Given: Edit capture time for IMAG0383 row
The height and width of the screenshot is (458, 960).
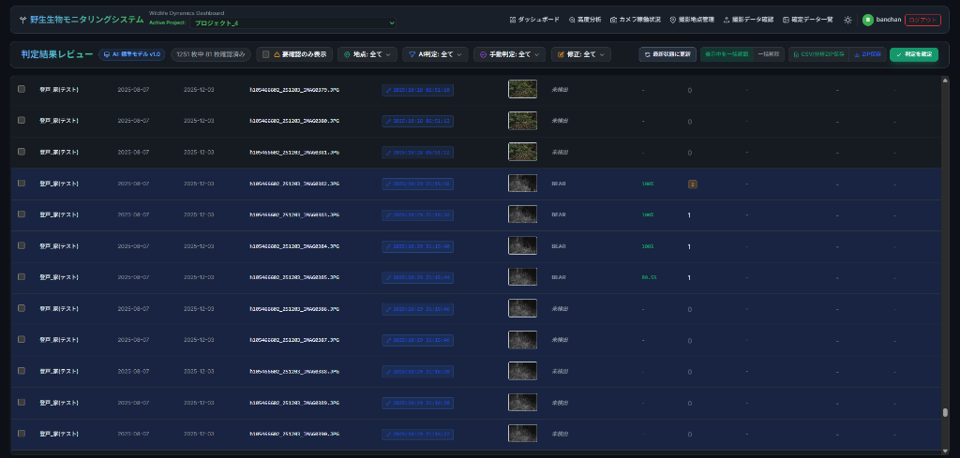Looking at the screenshot, I should coord(417,215).
